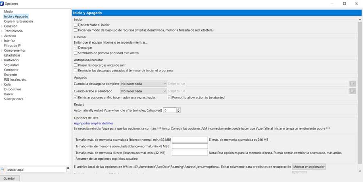Expand the Complementos tree node
Screen dimensions: 363x182
pyautogui.click(x=2, y=50)
